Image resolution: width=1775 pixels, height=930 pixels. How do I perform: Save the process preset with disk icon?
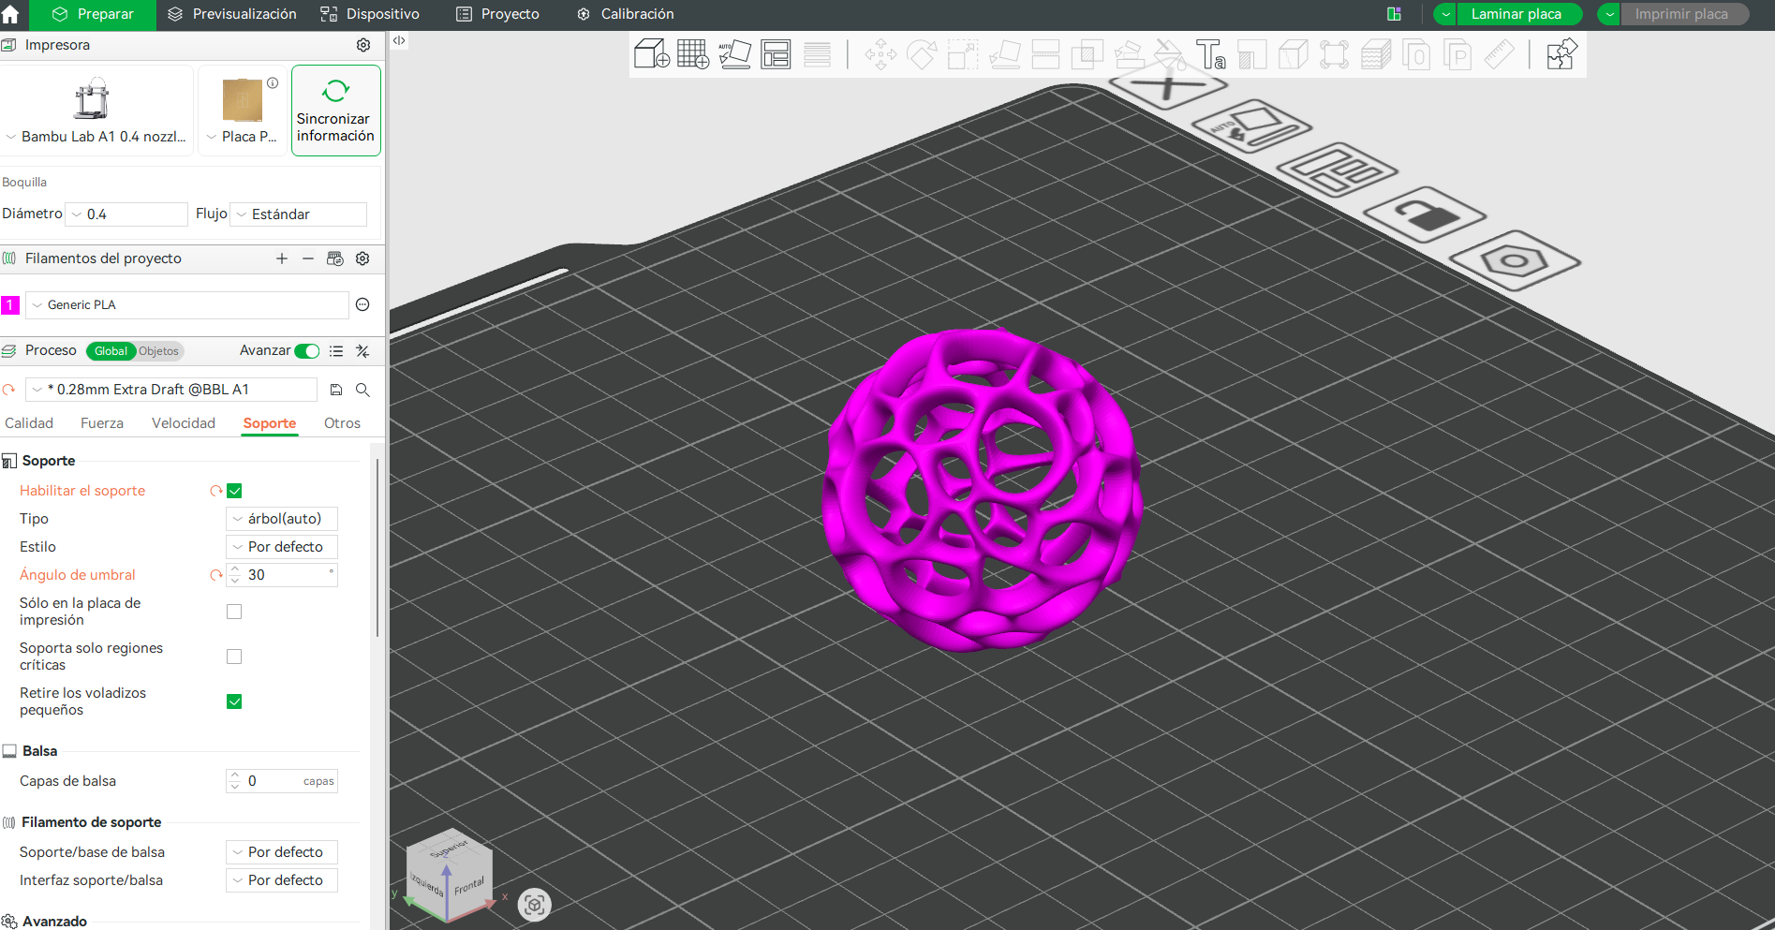tap(336, 390)
